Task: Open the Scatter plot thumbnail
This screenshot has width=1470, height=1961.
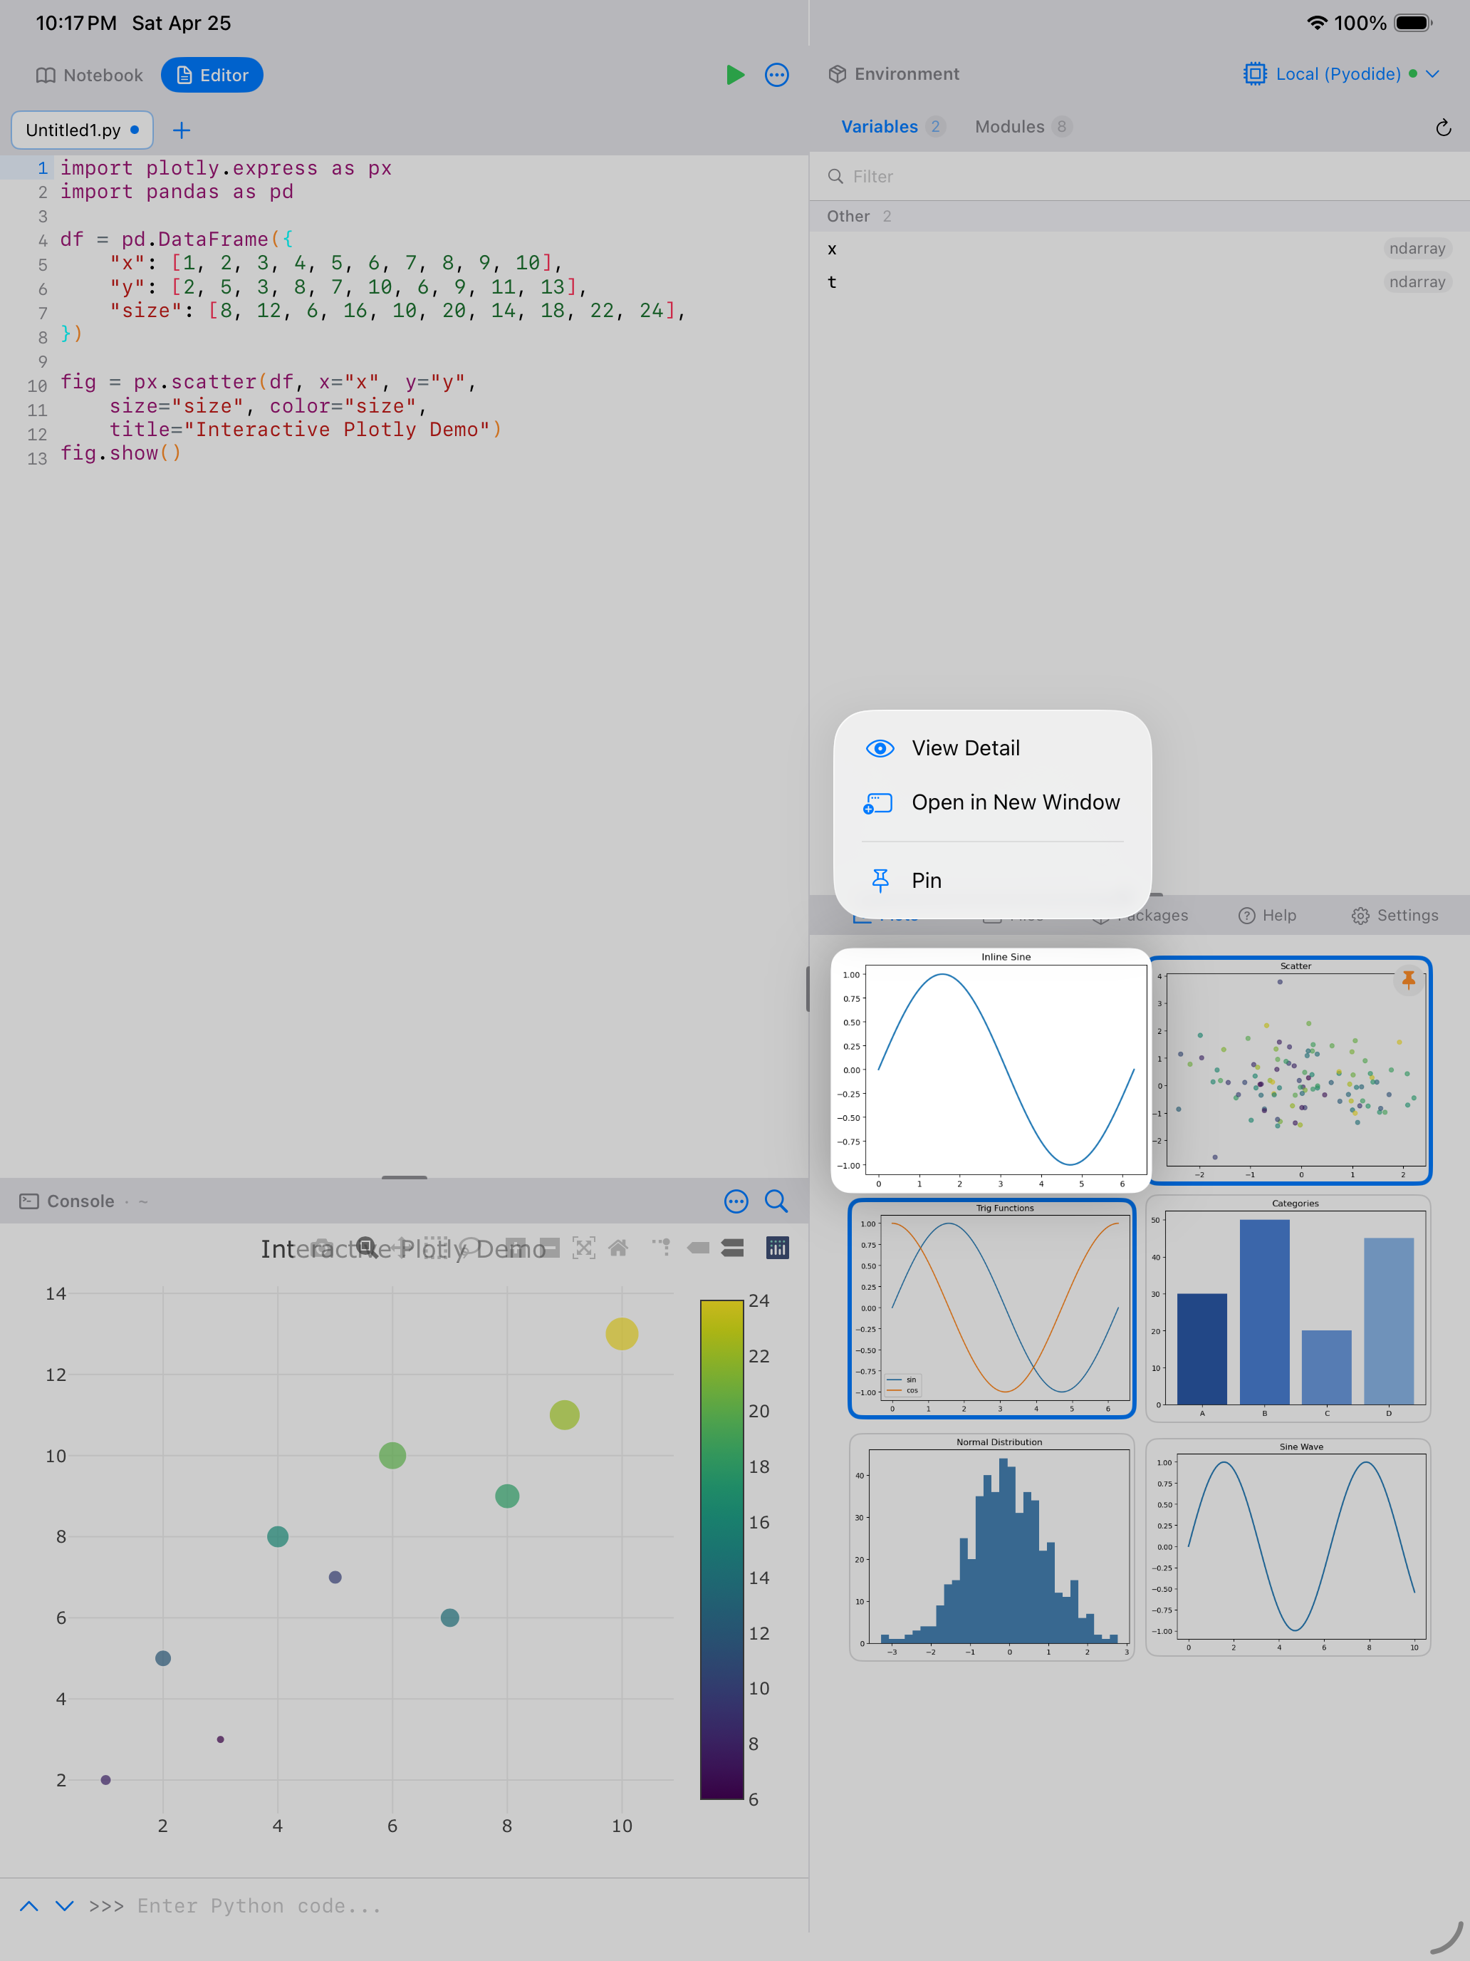Action: click(1290, 1070)
